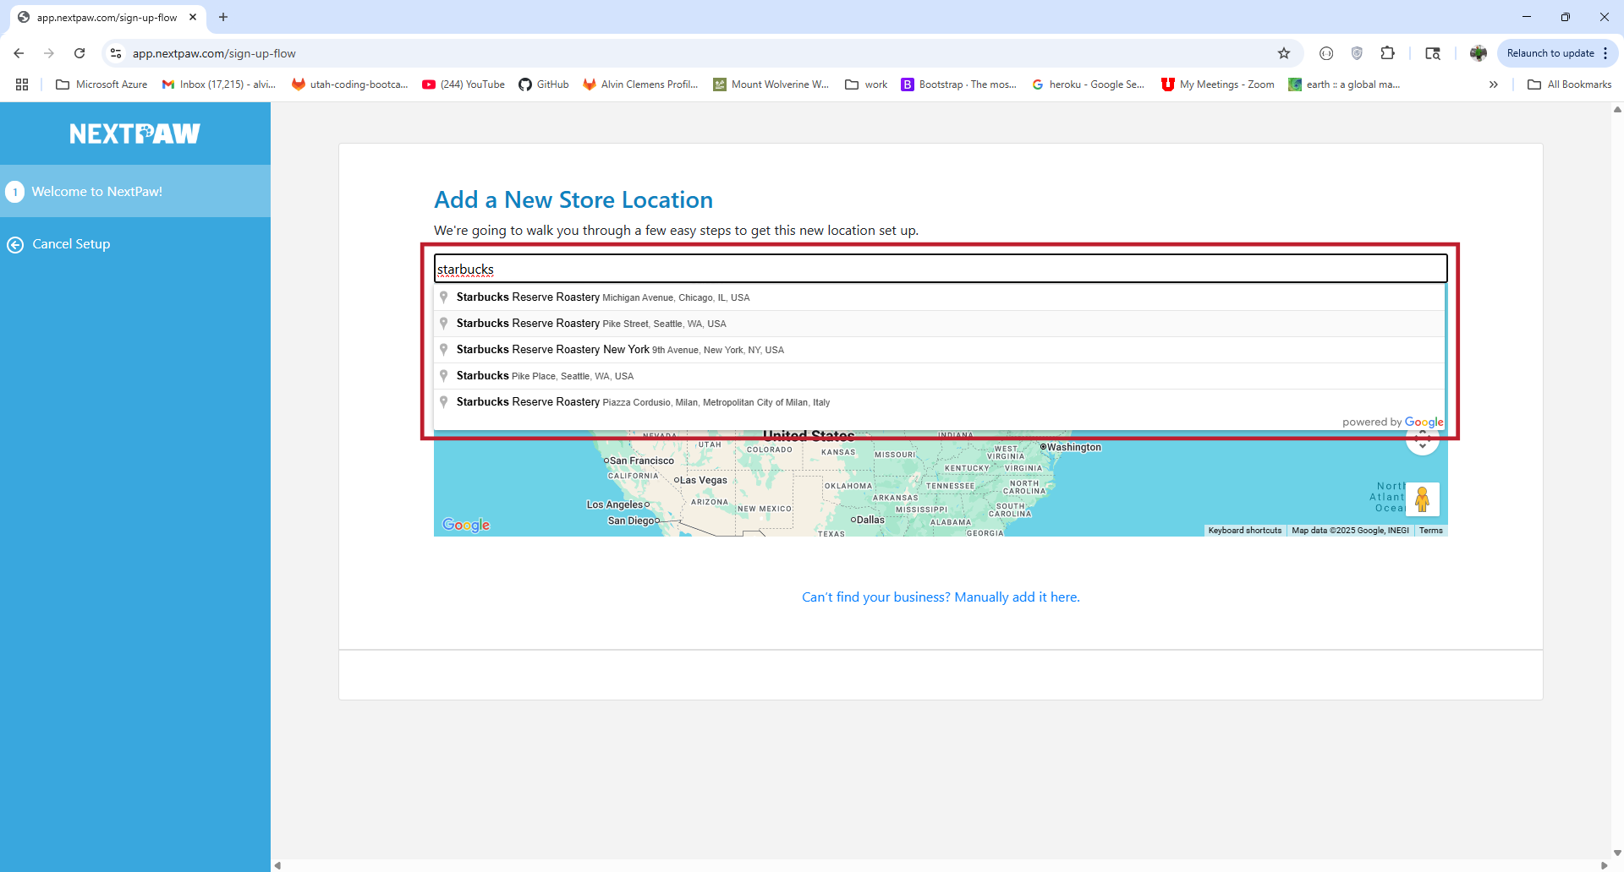Open the GitHub bookmark

544,84
